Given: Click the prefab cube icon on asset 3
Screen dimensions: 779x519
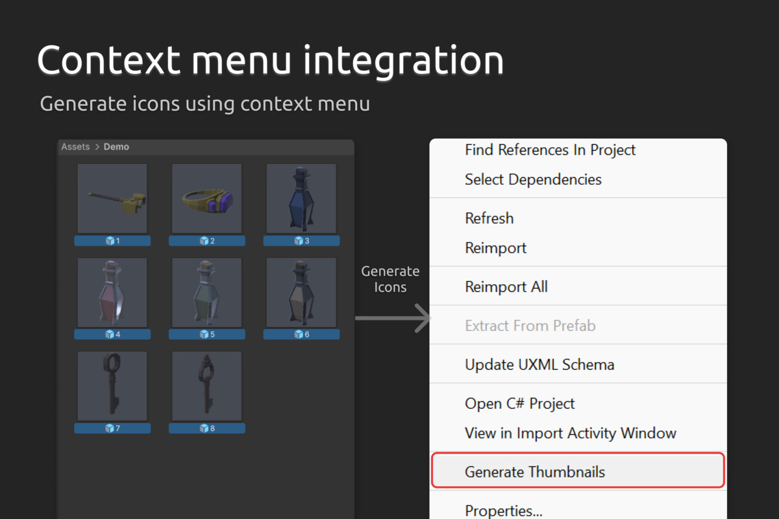Looking at the screenshot, I should 297,240.
